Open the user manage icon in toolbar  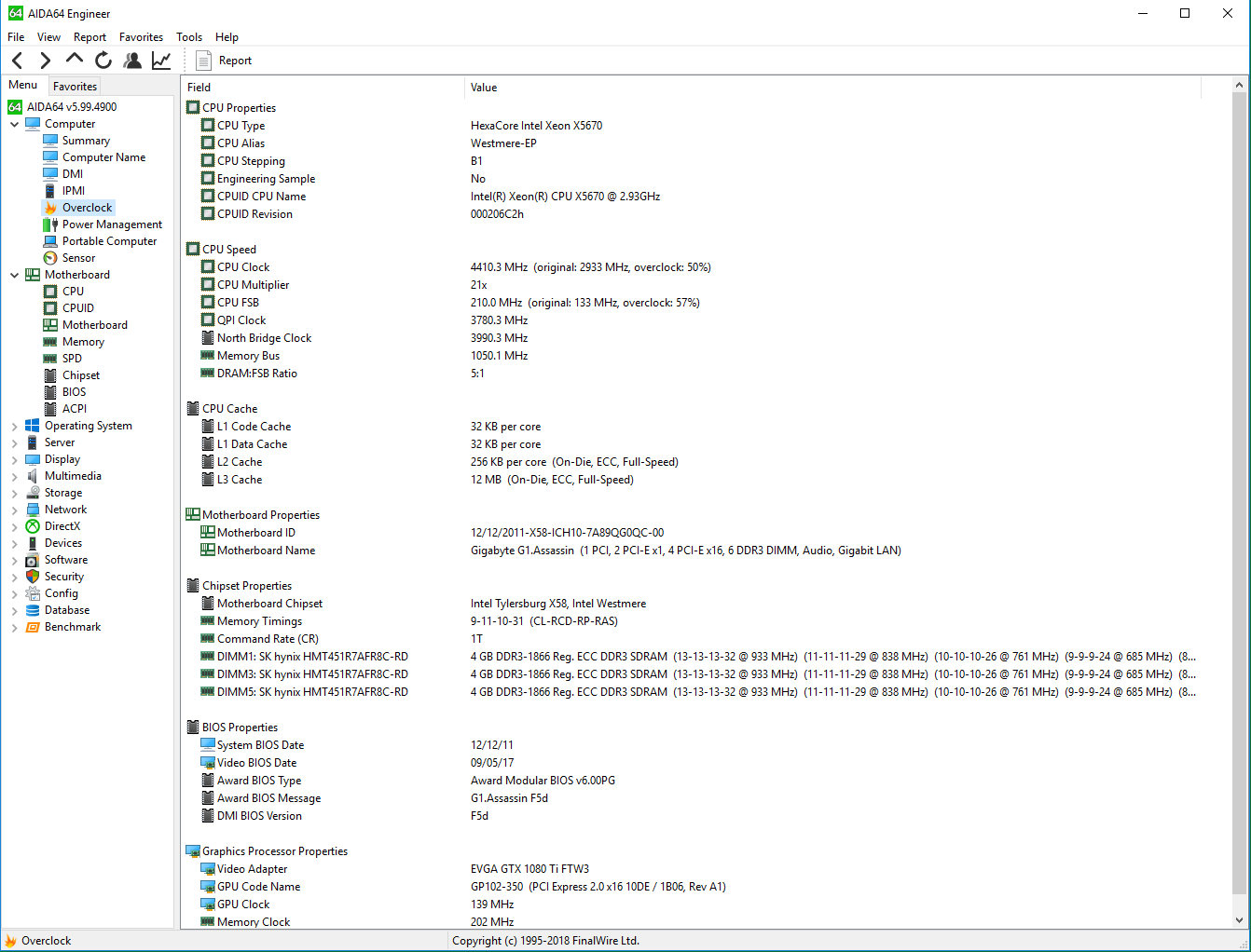coord(132,61)
